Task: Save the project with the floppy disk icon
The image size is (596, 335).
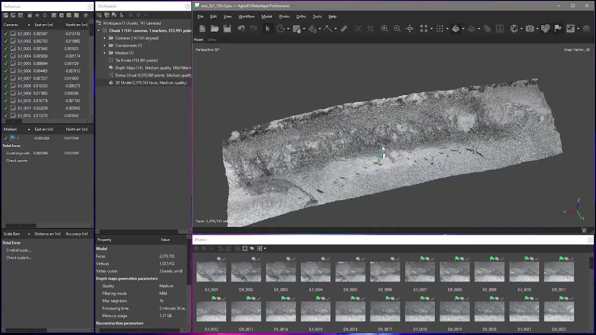Action: (227, 28)
